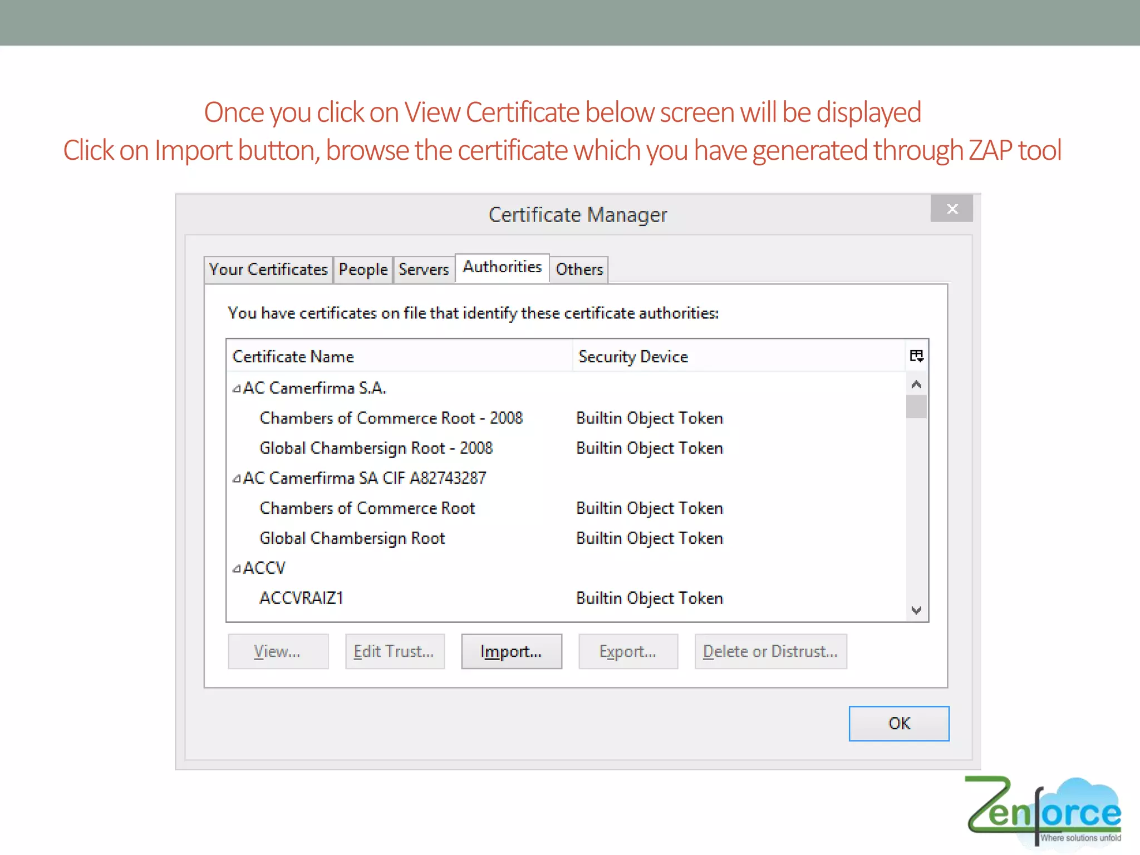Open the Others tab
Viewport: 1140px width, 855px height.
(579, 269)
